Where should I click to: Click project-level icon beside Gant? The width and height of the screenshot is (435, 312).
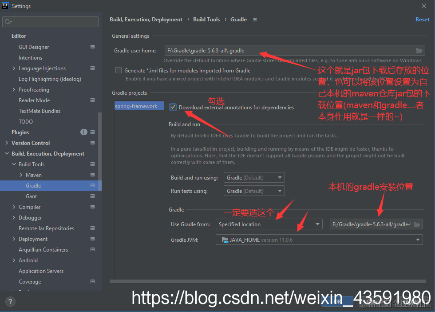pos(93,196)
